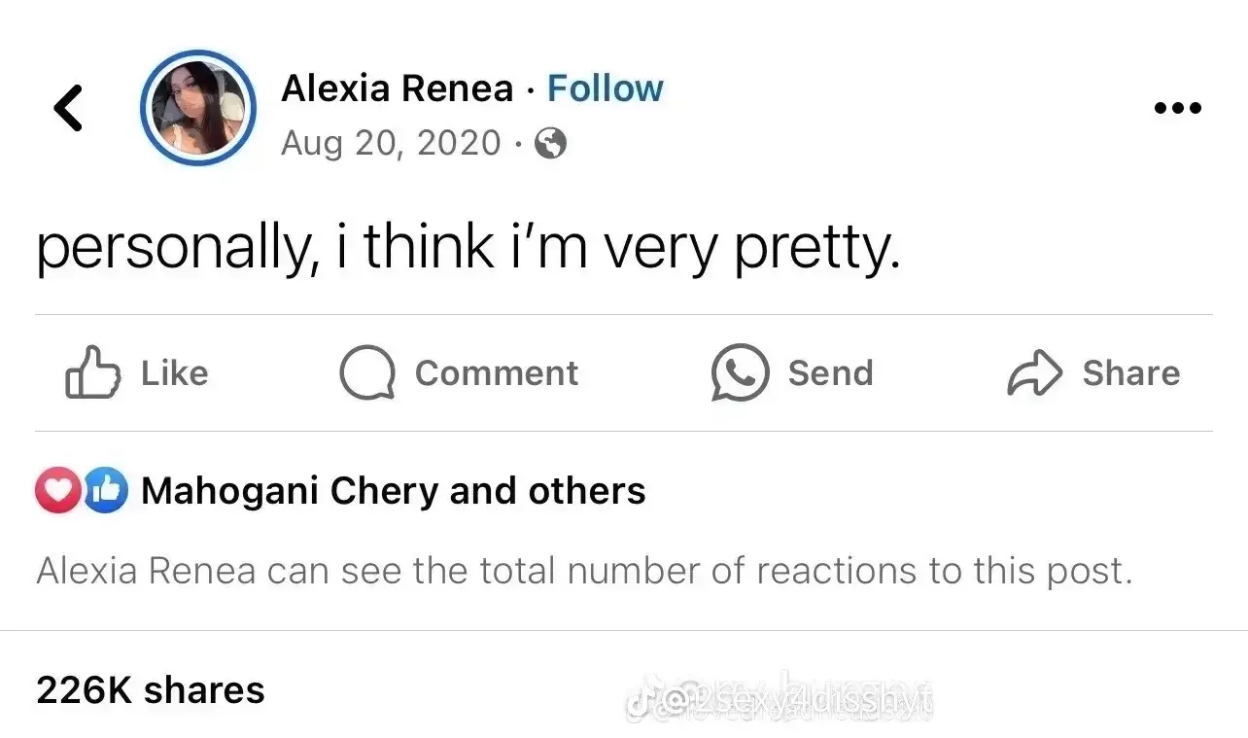Tap the thumbs-up Like icon
This screenshot has width=1248, height=738.
tap(92, 372)
